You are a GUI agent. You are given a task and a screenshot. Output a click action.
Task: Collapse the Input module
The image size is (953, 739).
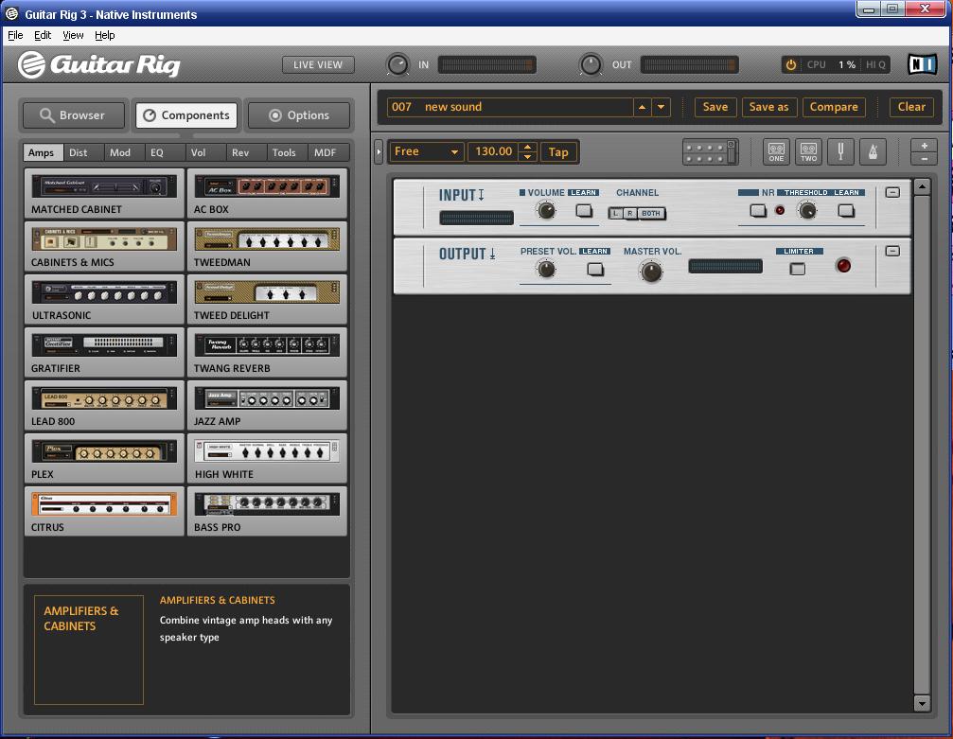pos(892,193)
